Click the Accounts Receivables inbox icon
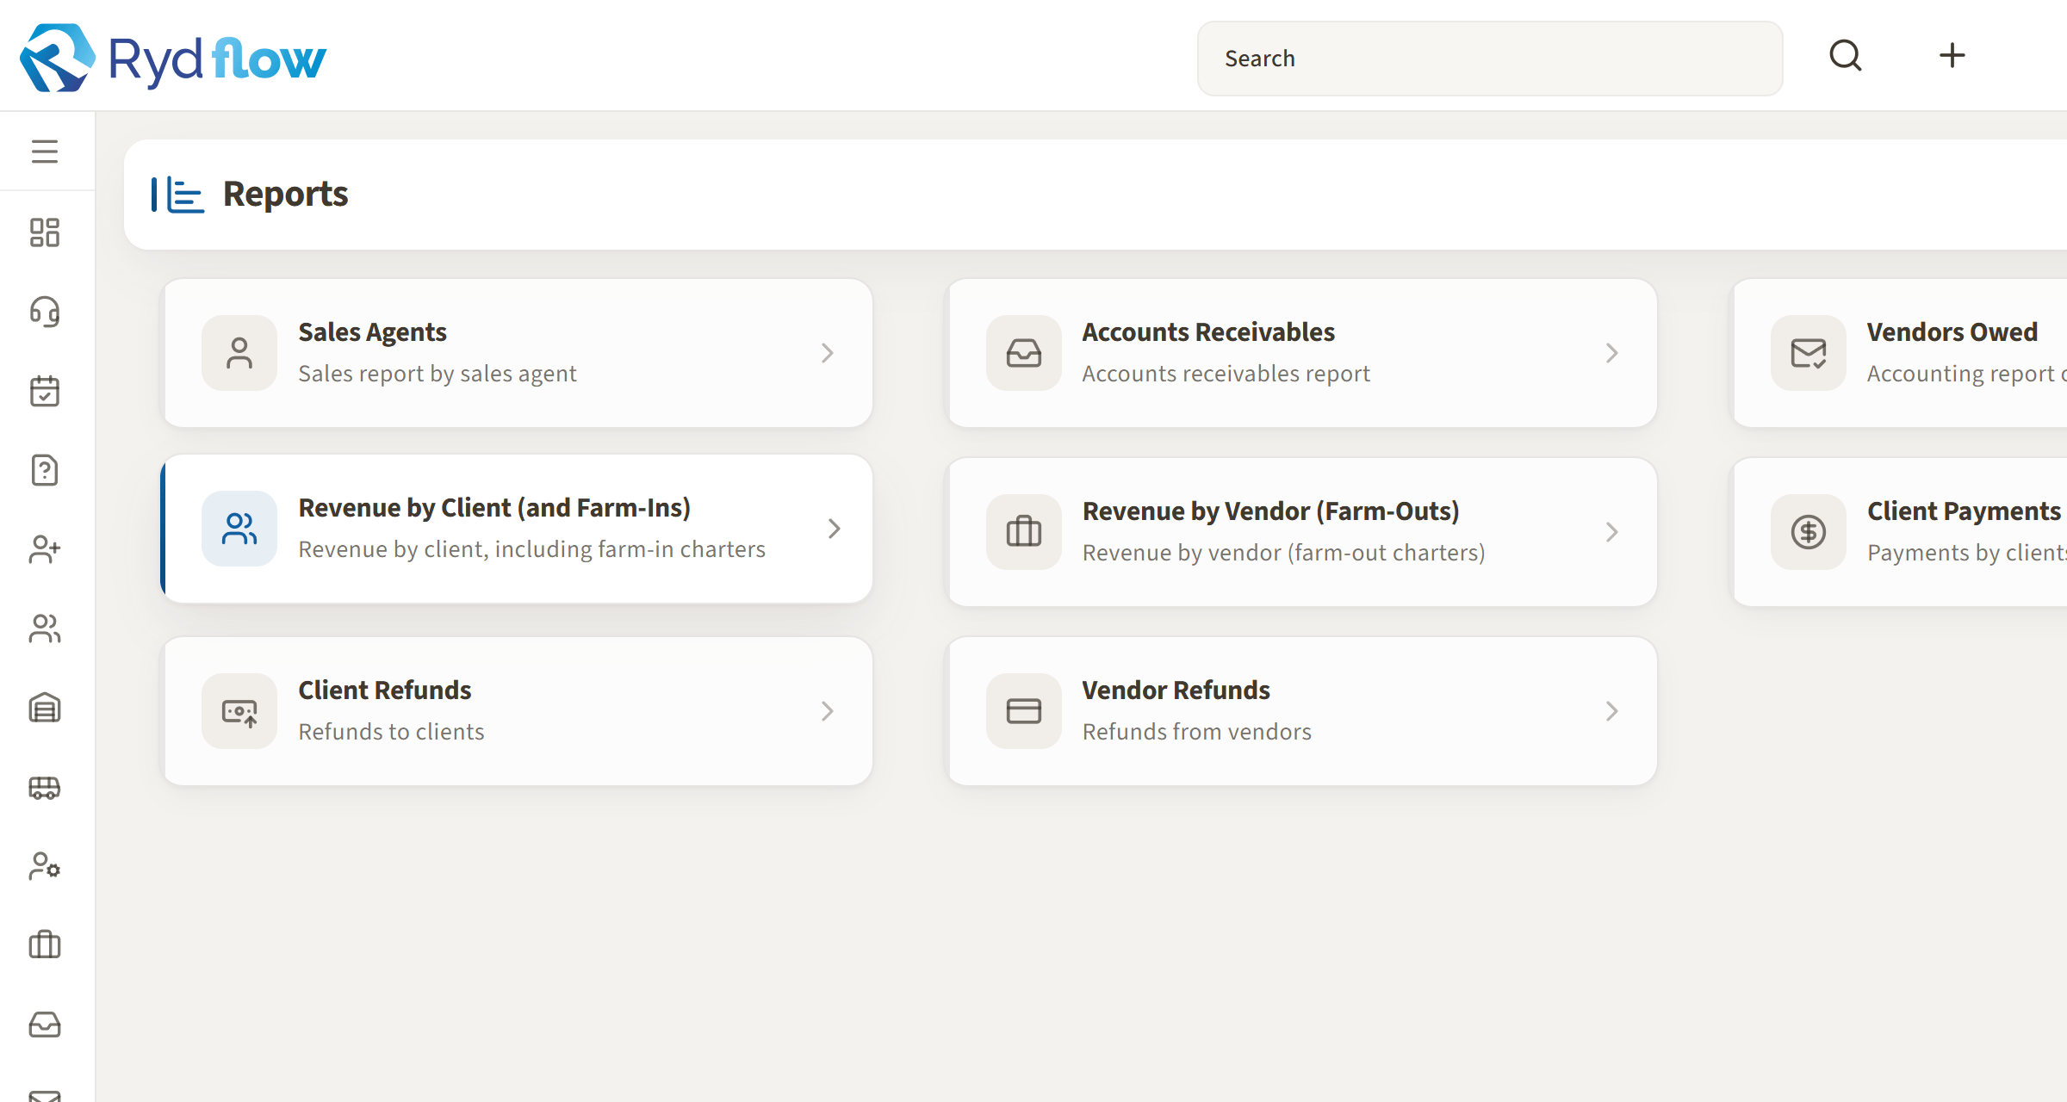Image resolution: width=2067 pixels, height=1102 pixels. (1024, 353)
